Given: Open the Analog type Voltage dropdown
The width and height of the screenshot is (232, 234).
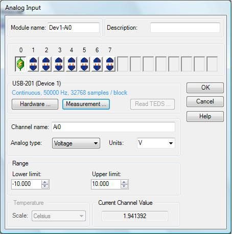Looking at the screenshot, I should (76, 143).
